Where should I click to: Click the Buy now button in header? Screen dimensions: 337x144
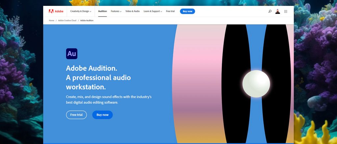click(x=187, y=11)
